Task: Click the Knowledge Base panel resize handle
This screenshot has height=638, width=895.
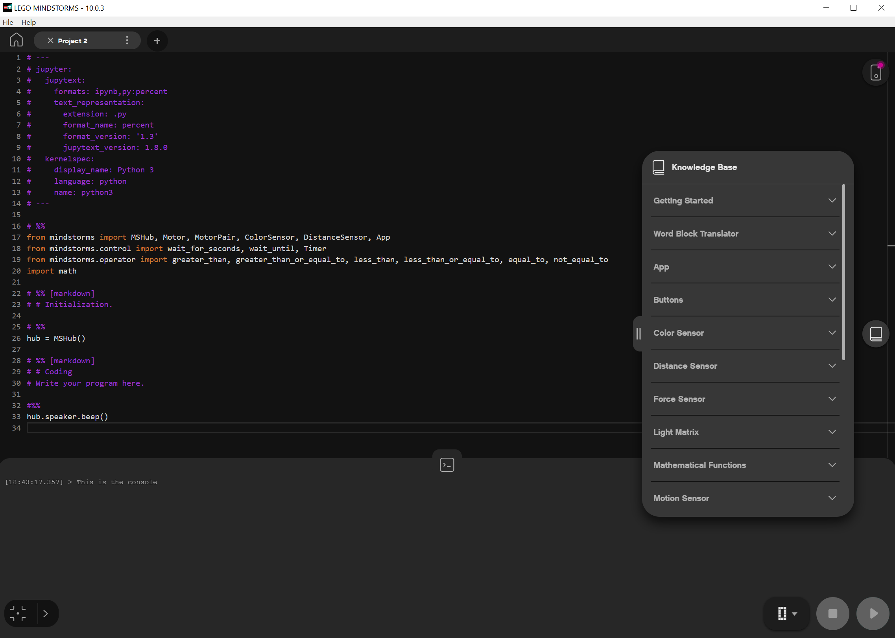Action: [x=638, y=334]
